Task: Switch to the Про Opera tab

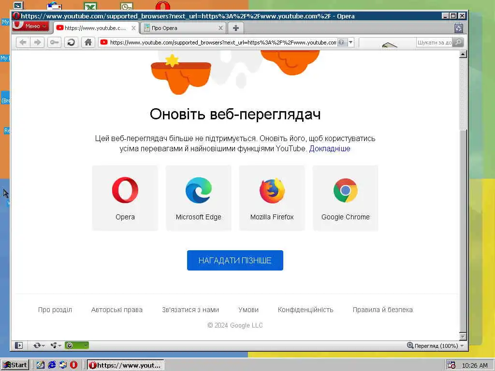Action: click(x=183, y=28)
